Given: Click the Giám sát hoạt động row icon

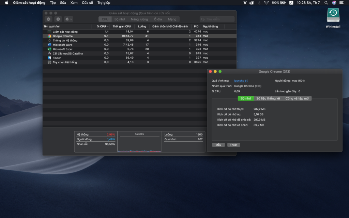Looking at the screenshot, I should pos(49,32).
